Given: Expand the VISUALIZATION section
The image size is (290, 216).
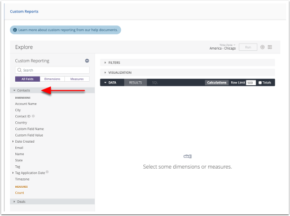Looking at the screenshot, I should (187, 73).
